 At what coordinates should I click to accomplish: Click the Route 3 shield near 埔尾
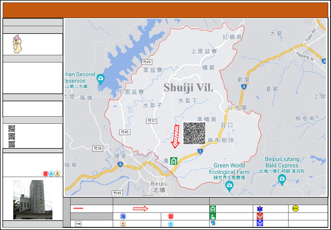click(120, 165)
